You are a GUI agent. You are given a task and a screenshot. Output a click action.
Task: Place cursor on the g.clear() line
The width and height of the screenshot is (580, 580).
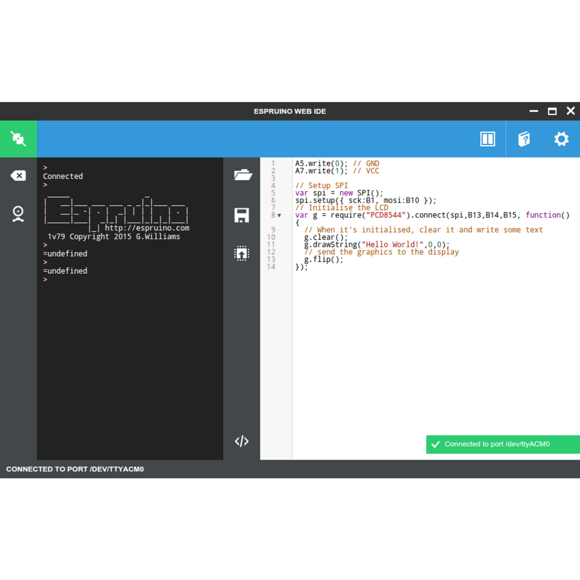click(326, 237)
